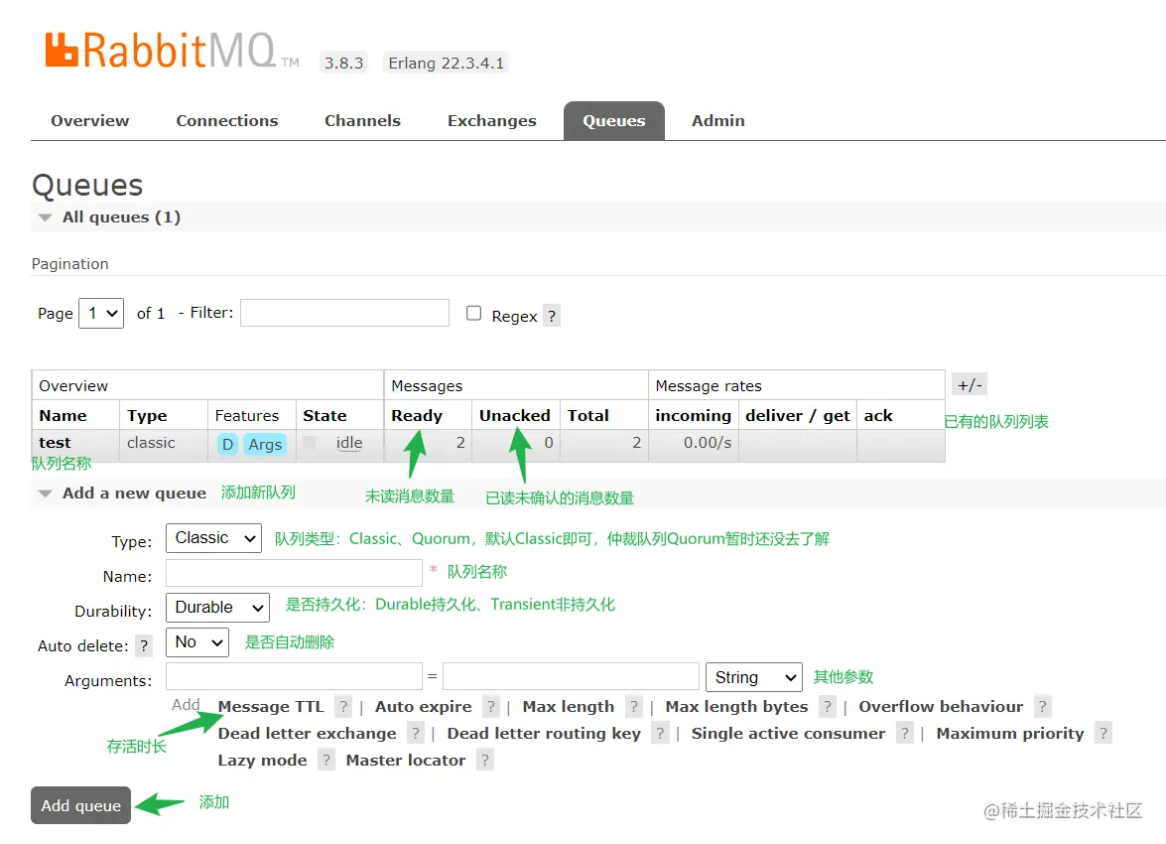Open the Auto delete dropdown
The image size is (1166, 844).
point(197,642)
